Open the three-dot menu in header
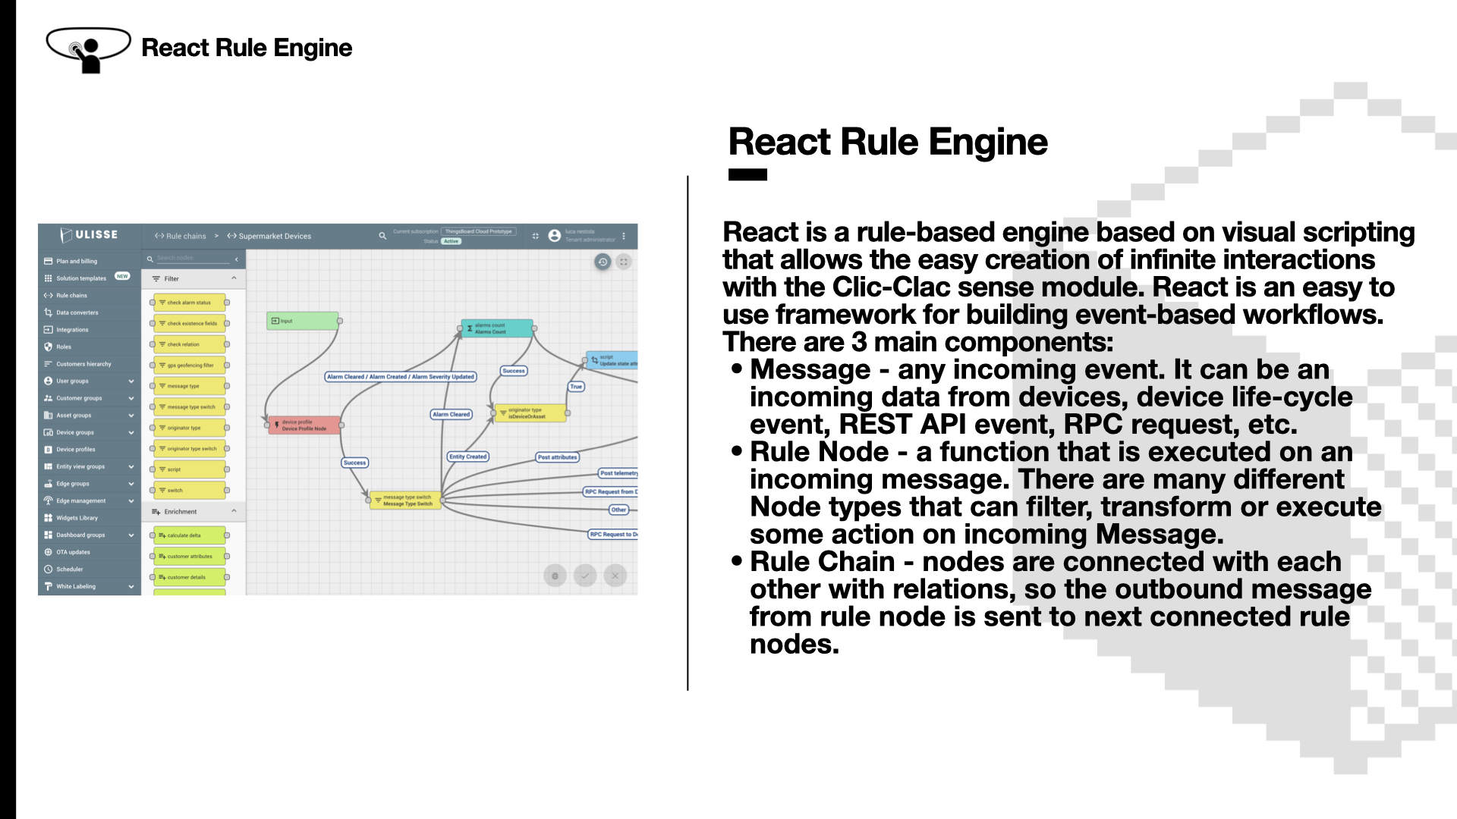This screenshot has width=1457, height=819. (624, 236)
